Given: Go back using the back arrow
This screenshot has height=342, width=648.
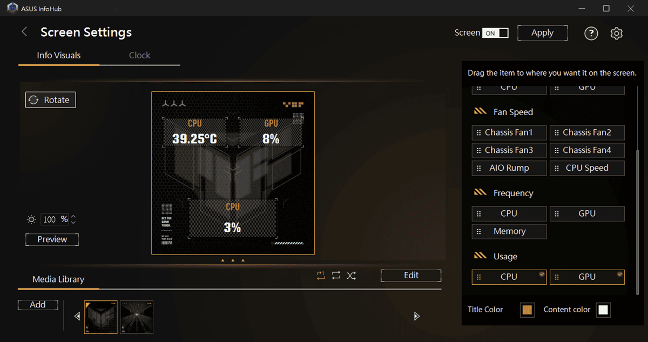Looking at the screenshot, I should [x=24, y=32].
